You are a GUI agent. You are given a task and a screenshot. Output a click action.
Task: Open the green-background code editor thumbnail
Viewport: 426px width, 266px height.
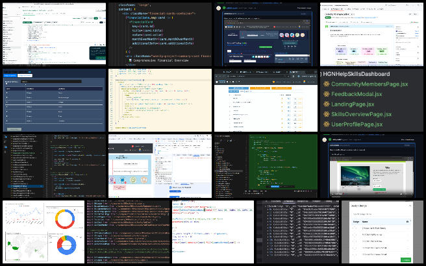[x=266, y=166]
